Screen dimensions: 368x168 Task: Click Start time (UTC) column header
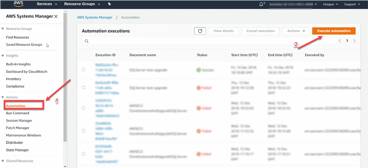coord(244,55)
